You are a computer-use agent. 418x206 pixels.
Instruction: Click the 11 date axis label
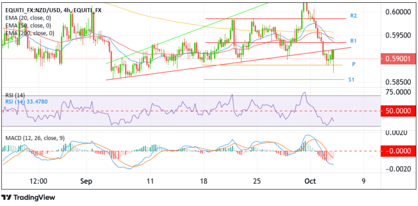click(x=150, y=181)
